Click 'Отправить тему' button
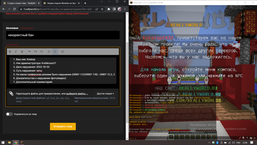257x145 pixels. pyautogui.click(x=63, y=126)
